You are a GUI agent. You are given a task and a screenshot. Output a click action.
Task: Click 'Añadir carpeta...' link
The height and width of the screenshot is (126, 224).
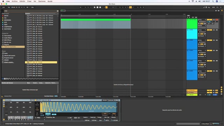[x=9, y=62]
